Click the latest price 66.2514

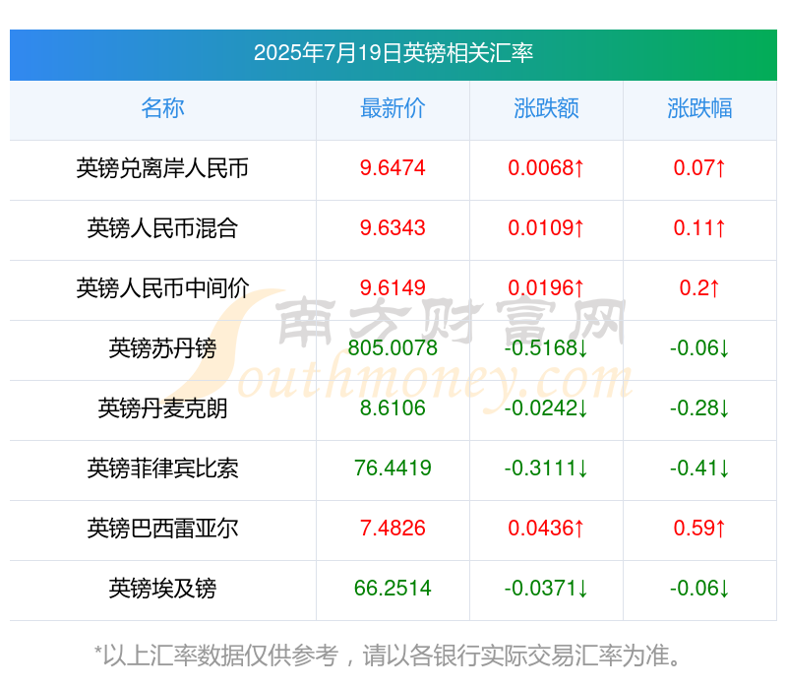(x=393, y=589)
